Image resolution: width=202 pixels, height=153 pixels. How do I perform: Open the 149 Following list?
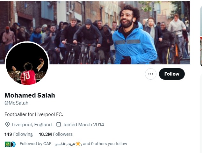pyautogui.click(x=18, y=134)
